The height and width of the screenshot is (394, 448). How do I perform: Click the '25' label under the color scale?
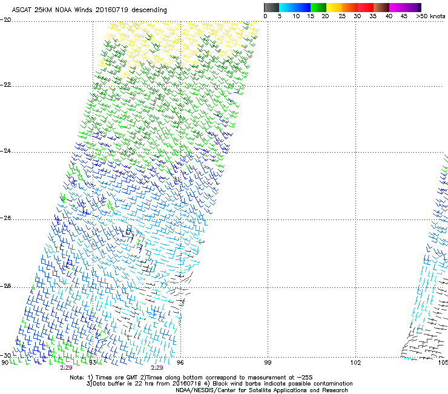(342, 16)
